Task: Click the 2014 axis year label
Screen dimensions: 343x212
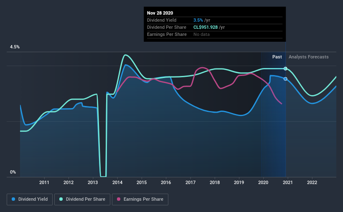Action: tap(117, 182)
